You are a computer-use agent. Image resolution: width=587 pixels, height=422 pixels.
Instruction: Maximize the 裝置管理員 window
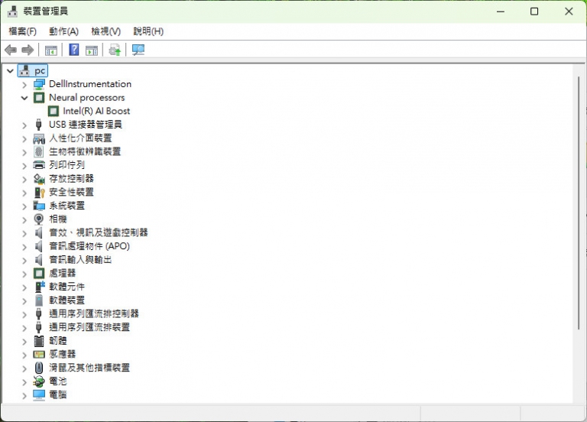pos(534,11)
